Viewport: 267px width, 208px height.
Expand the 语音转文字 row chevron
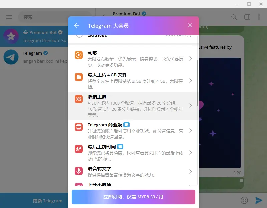click(190, 172)
